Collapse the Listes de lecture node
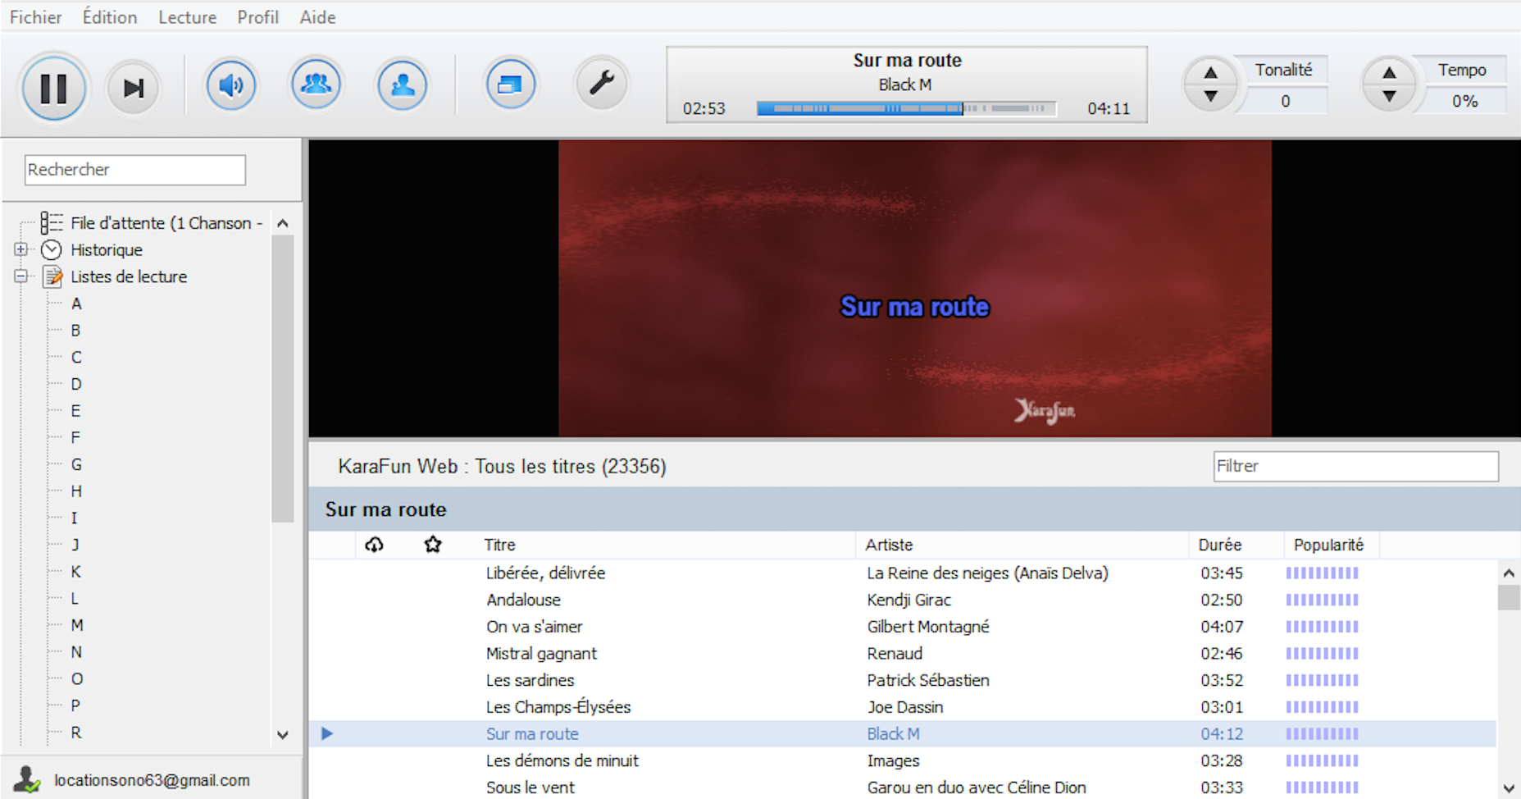 tap(20, 276)
